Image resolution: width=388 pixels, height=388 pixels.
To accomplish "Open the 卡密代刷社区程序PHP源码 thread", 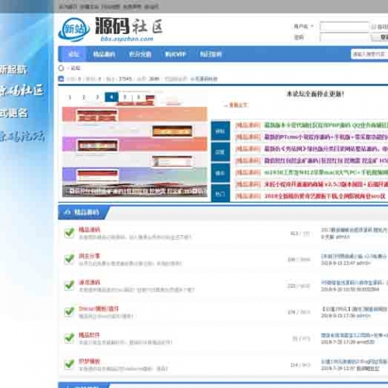I will tap(326, 125).
